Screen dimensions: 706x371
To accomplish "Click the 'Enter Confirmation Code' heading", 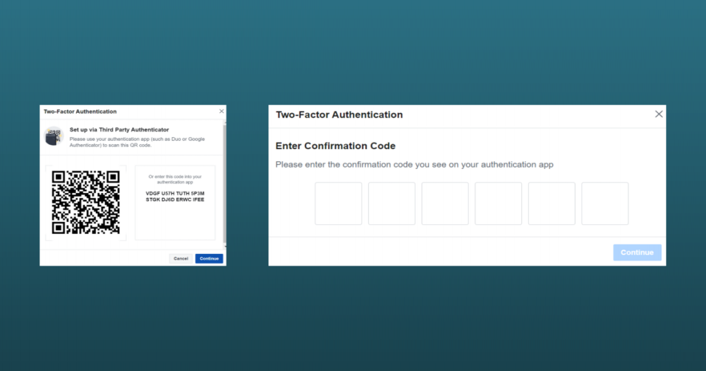I will (336, 146).
